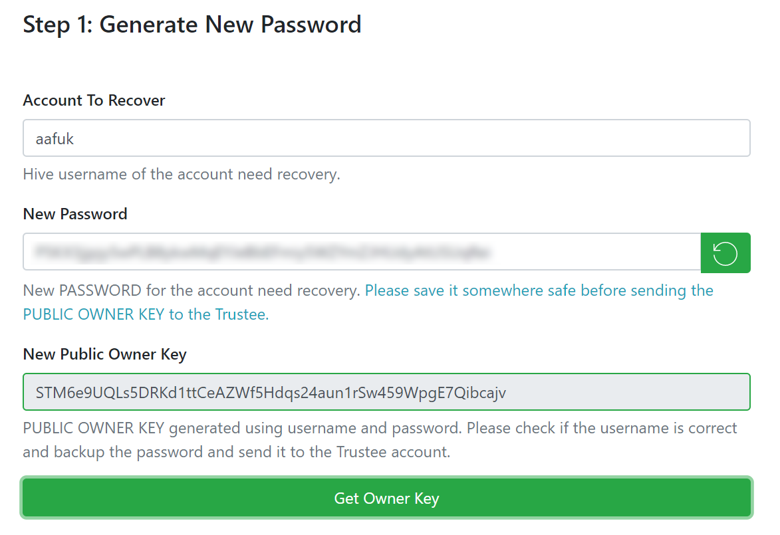
Task: Click the Get Owner Key button
Action: [x=386, y=498]
